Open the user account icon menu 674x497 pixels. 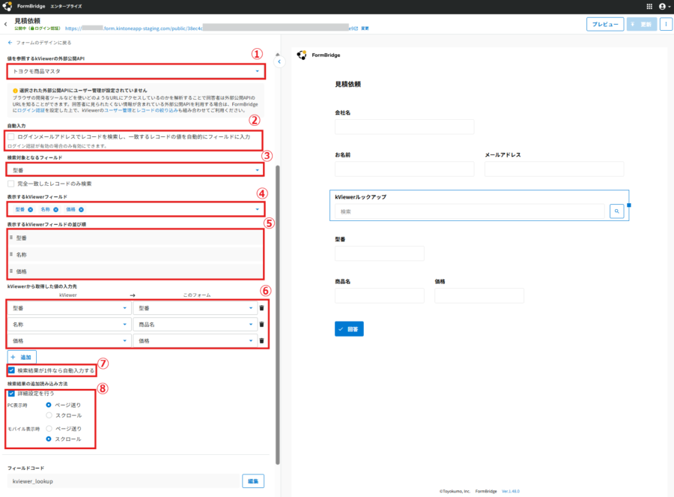pos(664,7)
